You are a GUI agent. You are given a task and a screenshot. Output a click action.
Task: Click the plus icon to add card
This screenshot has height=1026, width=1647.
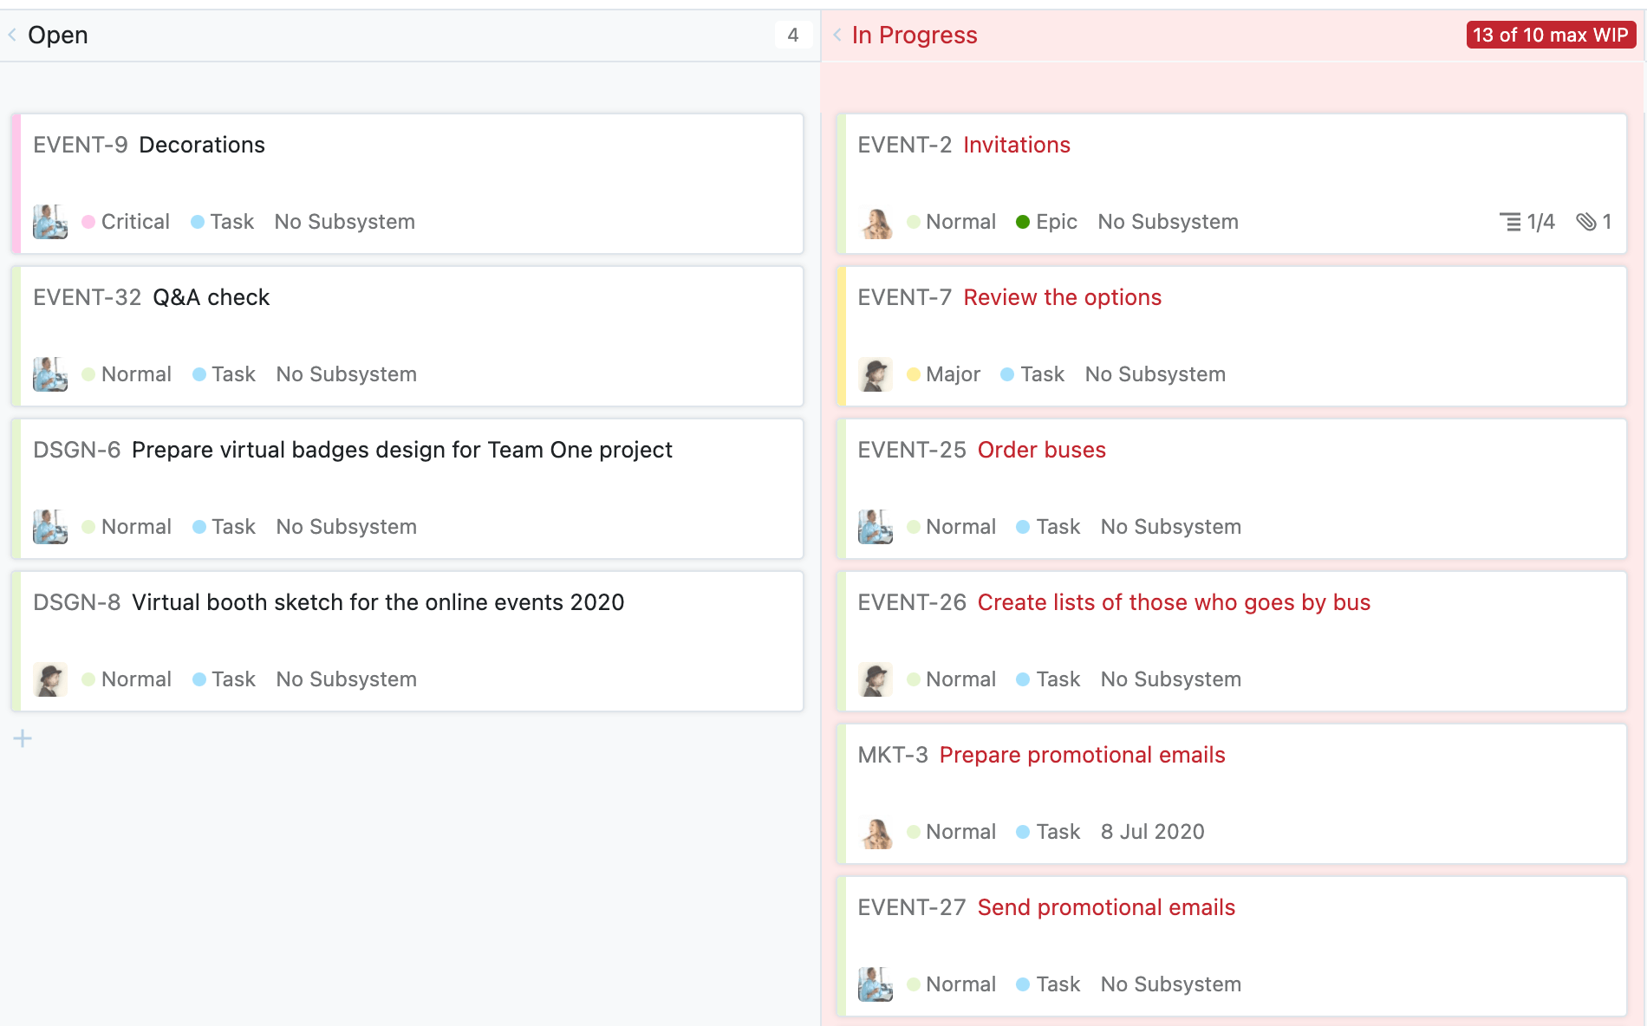(23, 738)
